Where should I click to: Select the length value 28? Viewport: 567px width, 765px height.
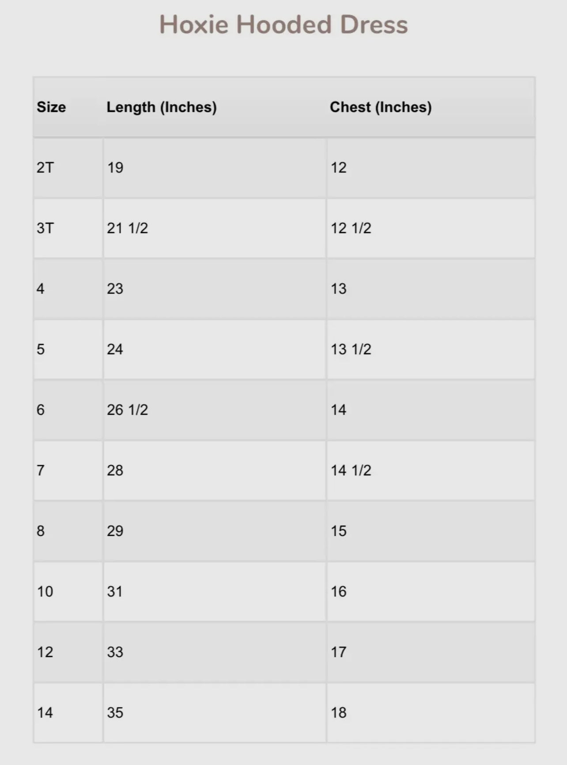[115, 470]
